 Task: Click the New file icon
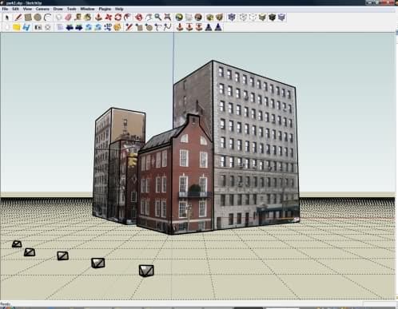coord(7,27)
